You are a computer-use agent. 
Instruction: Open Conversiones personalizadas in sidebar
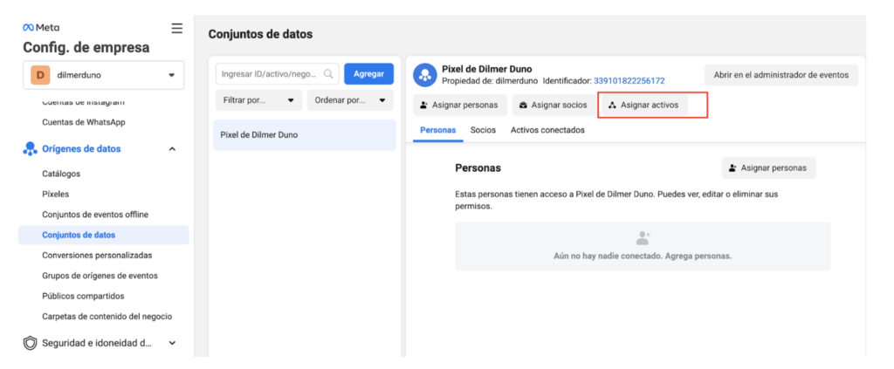pyautogui.click(x=97, y=255)
